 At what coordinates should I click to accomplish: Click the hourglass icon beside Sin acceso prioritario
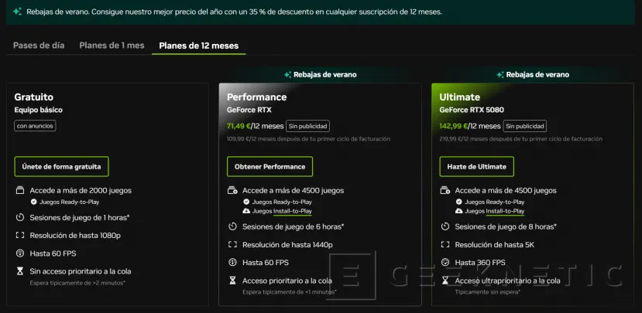tap(20, 271)
